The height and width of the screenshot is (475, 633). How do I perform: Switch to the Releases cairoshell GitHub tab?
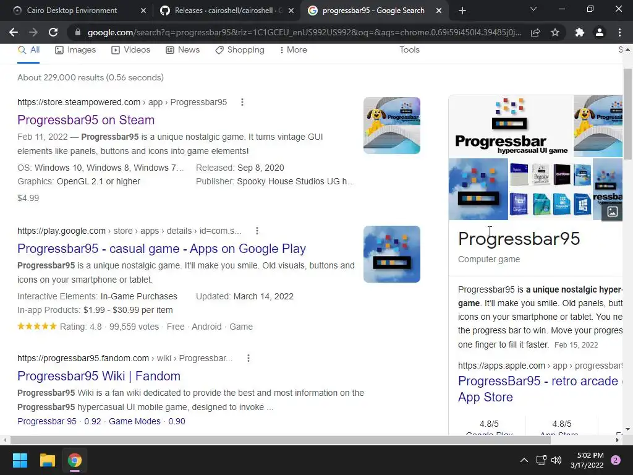tap(228, 11)
